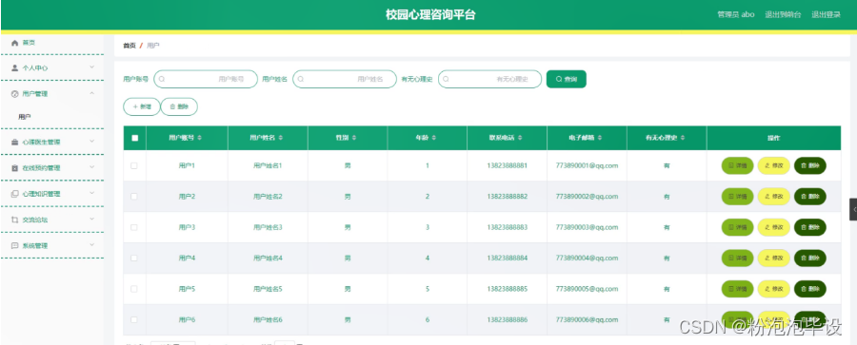Click the 用户姓名6 cell
Screen dimensions: 857x345
pyautogui.click(x=268, y=319)
